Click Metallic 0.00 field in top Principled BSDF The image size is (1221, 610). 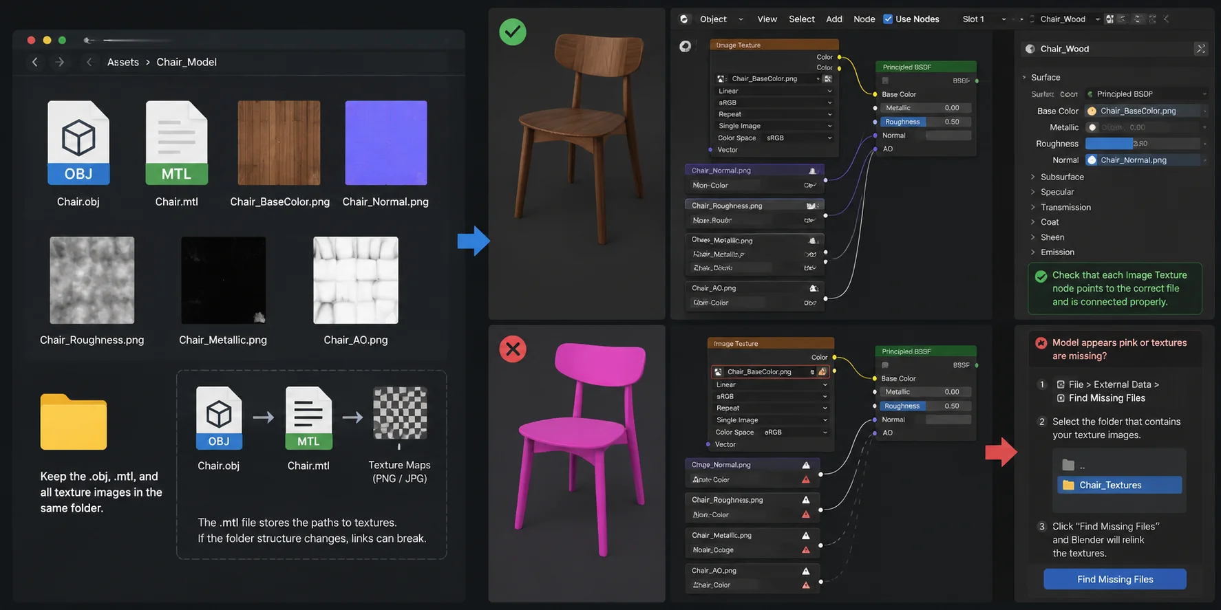coord(926,108)
